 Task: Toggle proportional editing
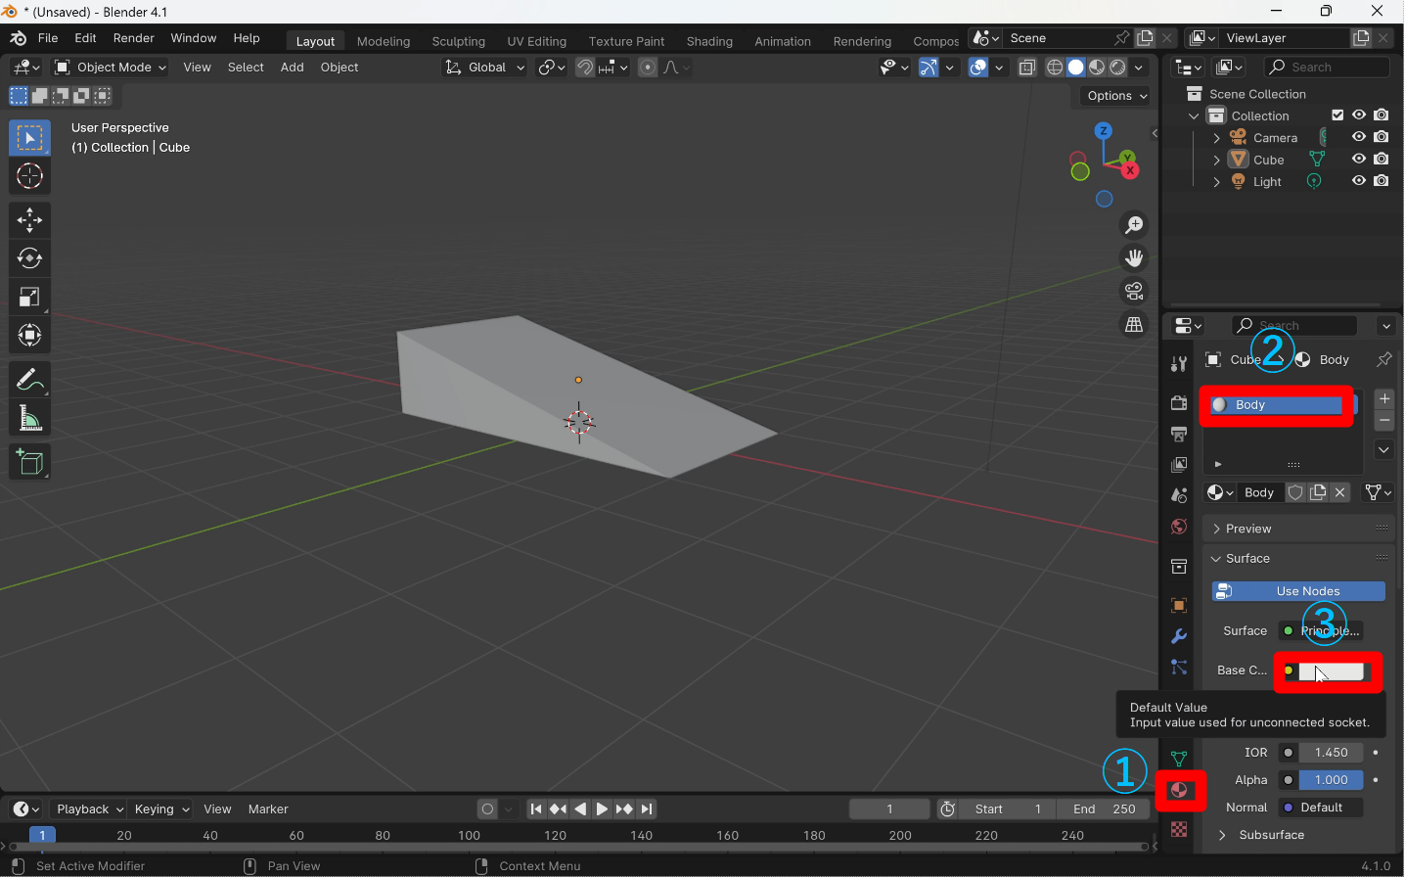[x=648, y=68]
